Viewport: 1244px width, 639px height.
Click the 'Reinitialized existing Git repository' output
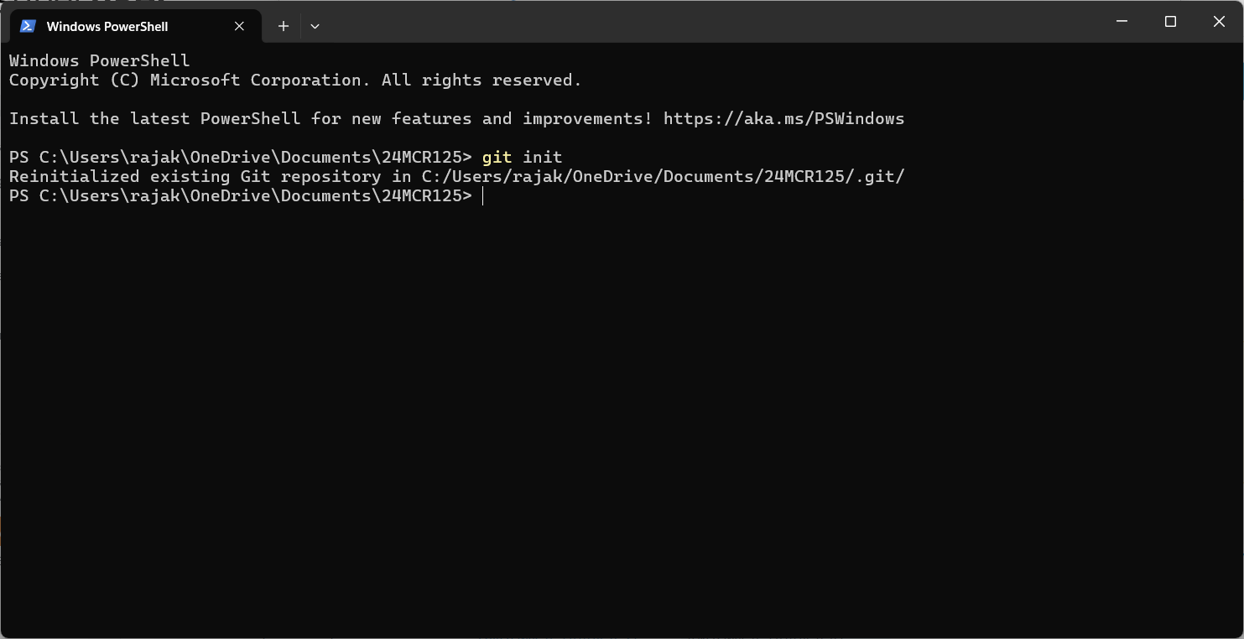195,176
